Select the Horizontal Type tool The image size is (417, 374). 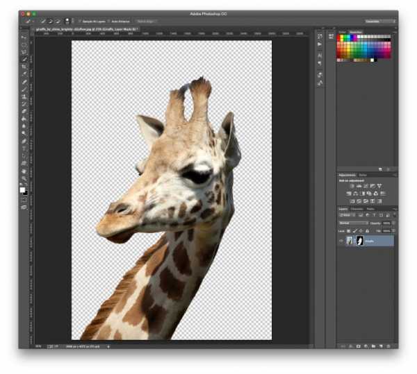point(24,148)
